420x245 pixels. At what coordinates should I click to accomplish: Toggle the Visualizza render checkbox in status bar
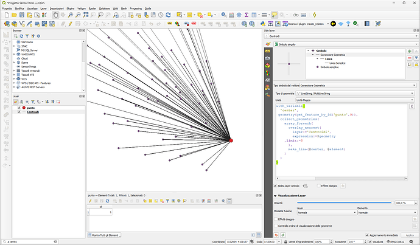[x=370, y=241]
